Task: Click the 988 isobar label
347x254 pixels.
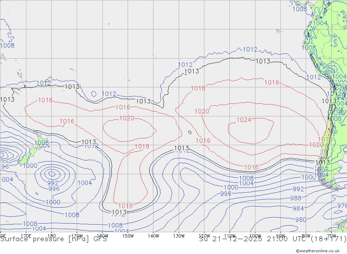Action: (296, 198)
